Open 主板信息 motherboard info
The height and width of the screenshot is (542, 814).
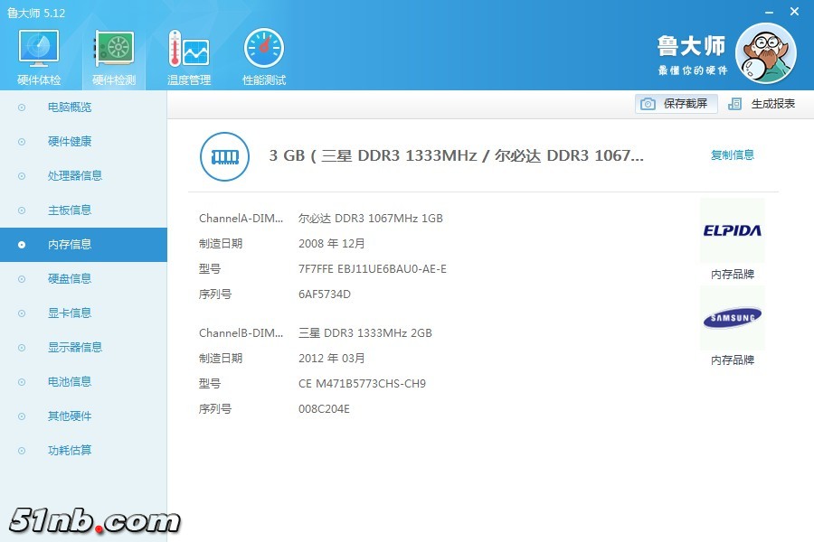coord(70,210)
